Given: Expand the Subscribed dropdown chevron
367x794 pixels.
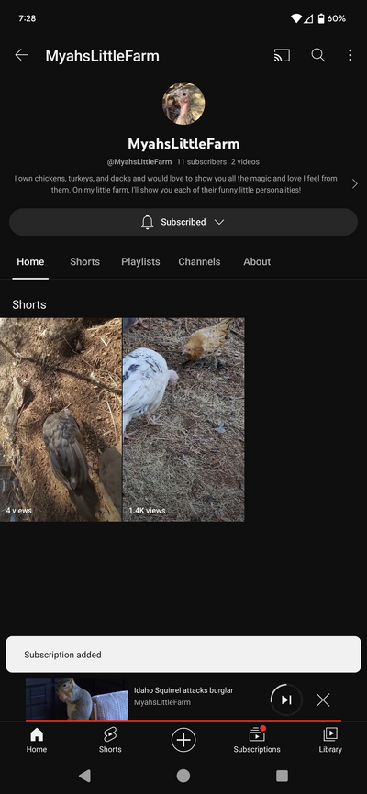Looking at the screenshot, I should click(219, 222).
